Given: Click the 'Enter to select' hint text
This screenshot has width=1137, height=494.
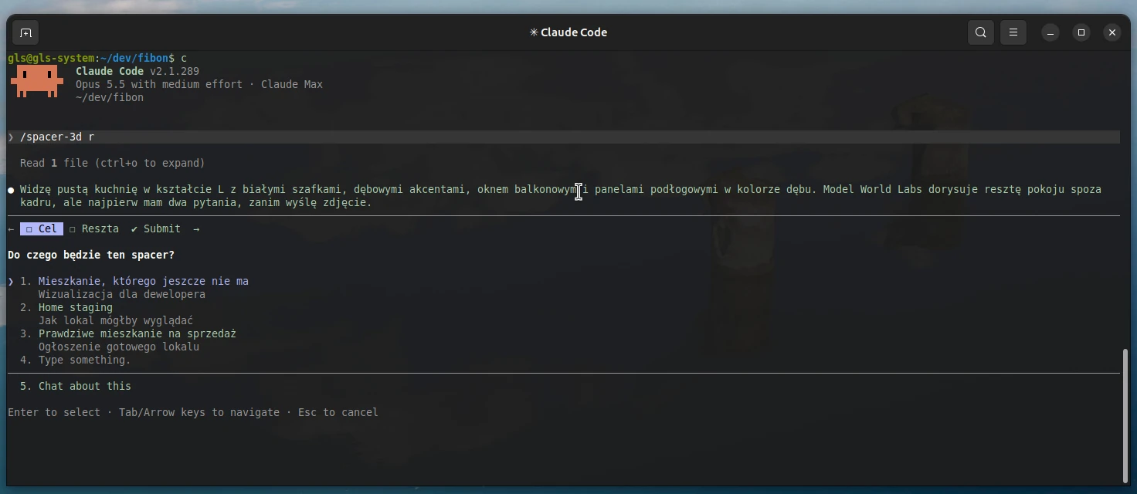Looking at the screenshot, I should pos(54,413).
